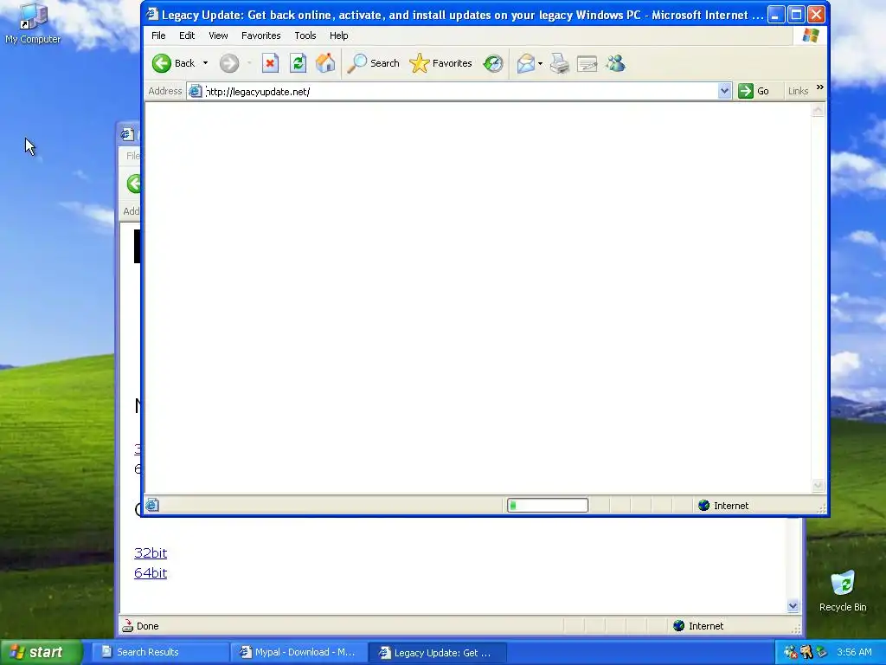The image size is (886, 665).
Task: Open the My Computer desktop icon
Action: tap(33, 23)
